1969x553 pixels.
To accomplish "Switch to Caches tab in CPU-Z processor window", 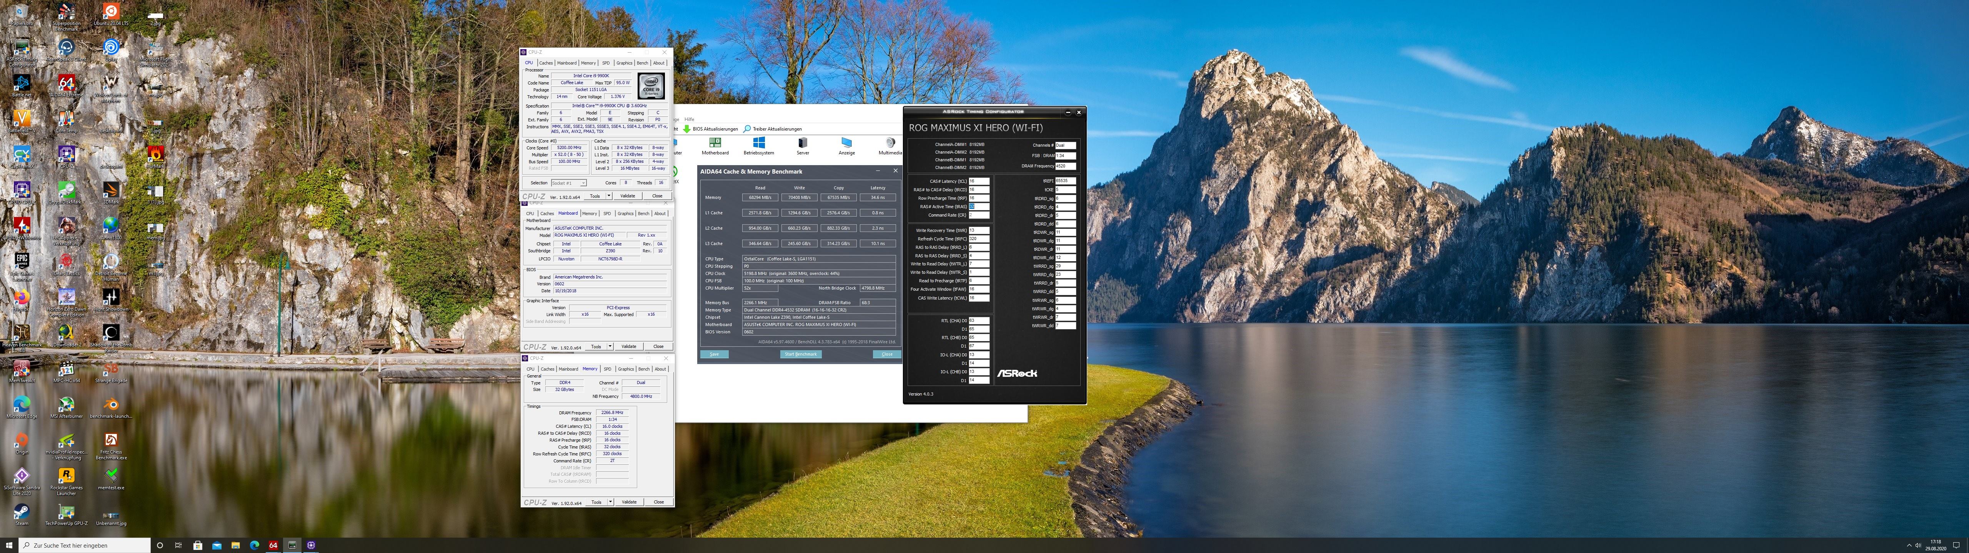I will (x=546, y=63).
